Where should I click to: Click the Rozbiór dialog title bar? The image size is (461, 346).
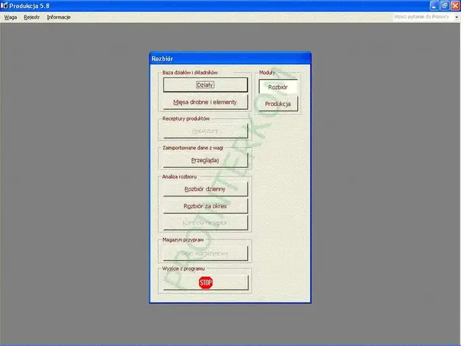coord(230,58)
